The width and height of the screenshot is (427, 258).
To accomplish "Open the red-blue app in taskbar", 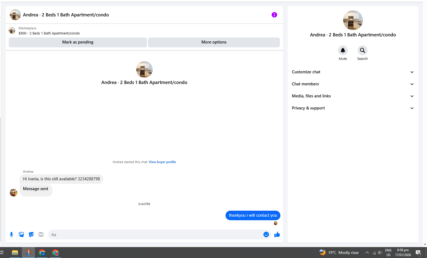I will pos(28,253).
